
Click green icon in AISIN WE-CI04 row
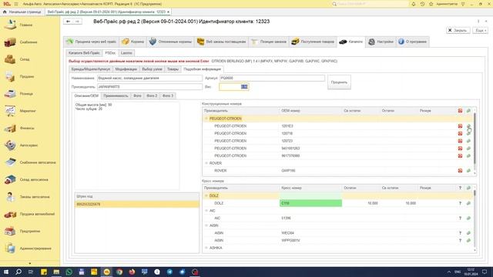pos(468,233)
